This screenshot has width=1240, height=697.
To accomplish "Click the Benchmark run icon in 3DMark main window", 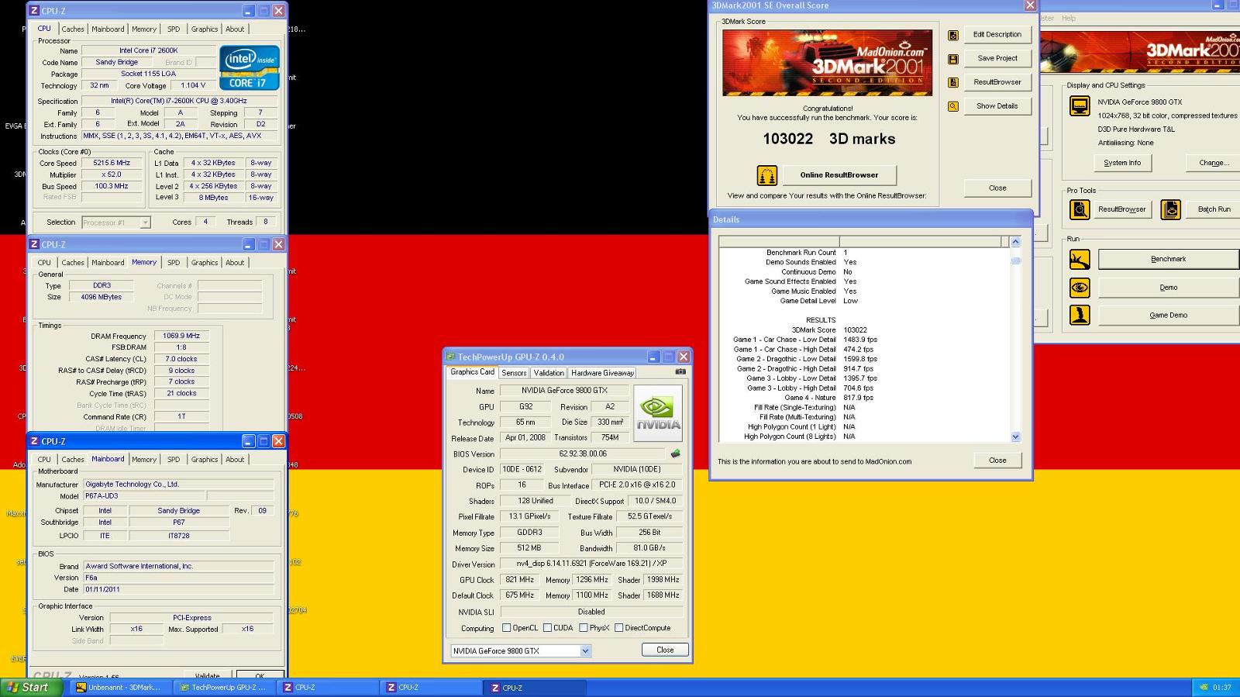I will (1080, 259).
